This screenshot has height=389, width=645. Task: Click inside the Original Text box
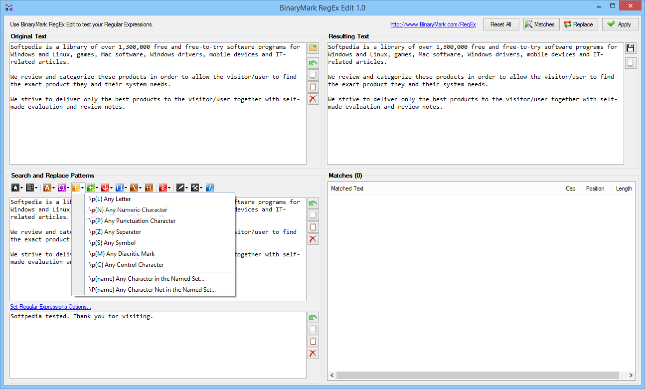158,103
